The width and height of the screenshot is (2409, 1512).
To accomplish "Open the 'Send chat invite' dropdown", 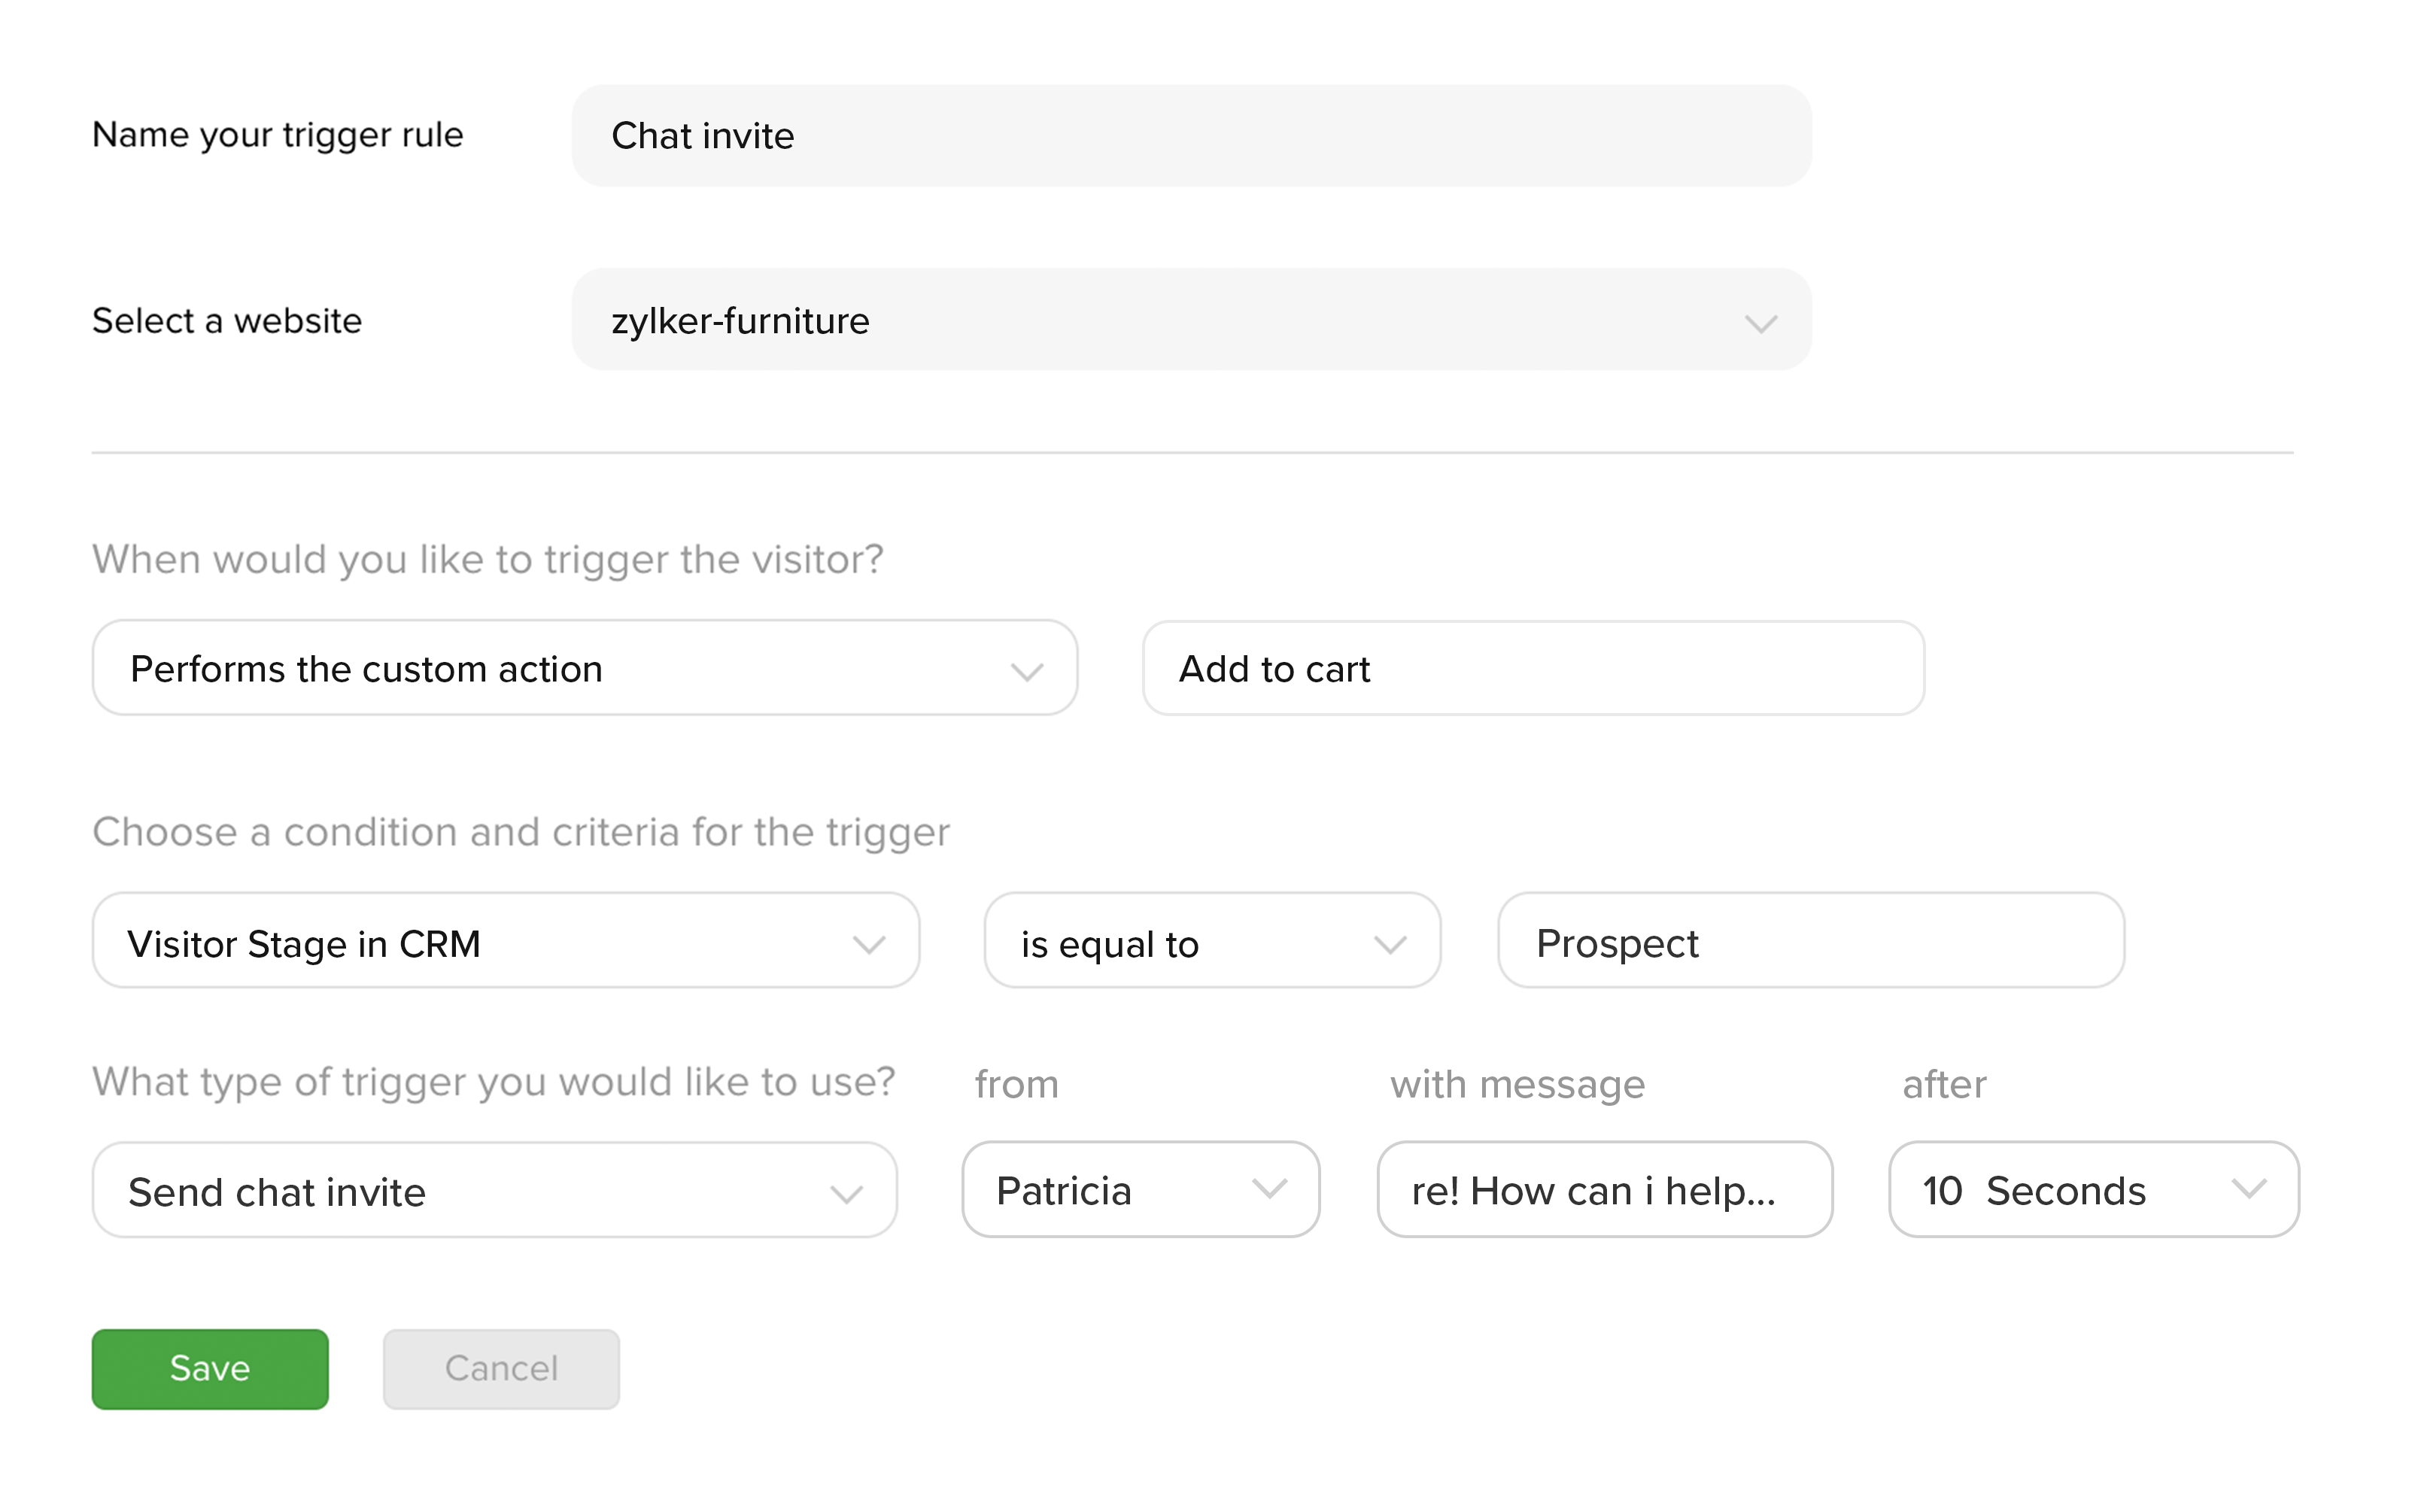I will point(494,1190).
